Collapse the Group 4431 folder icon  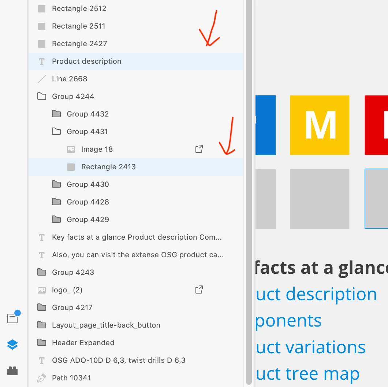coord(56,131)
